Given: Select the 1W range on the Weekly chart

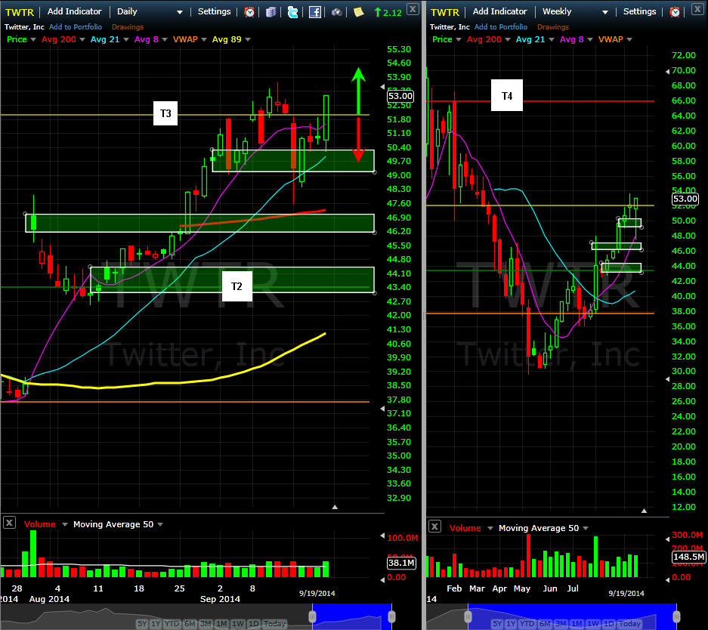Looking at the screenshot, I should [593, 624].
